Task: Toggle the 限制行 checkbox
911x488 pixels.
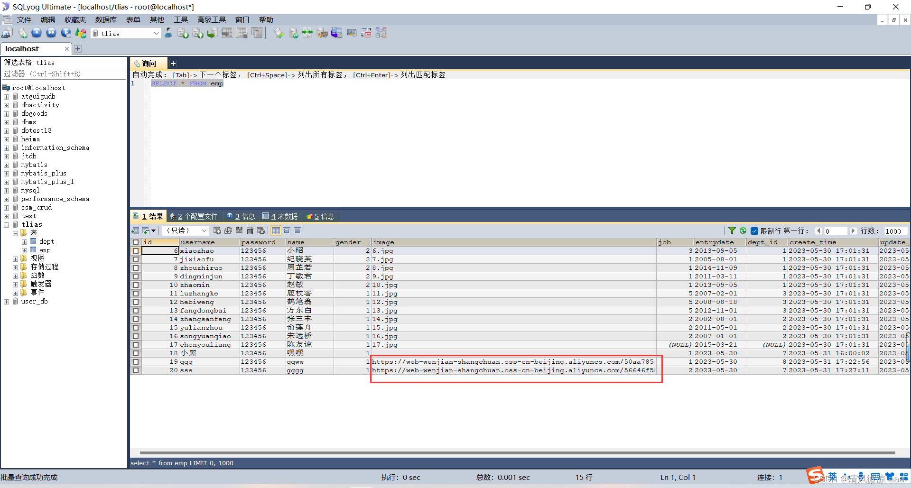Action: 754,231
